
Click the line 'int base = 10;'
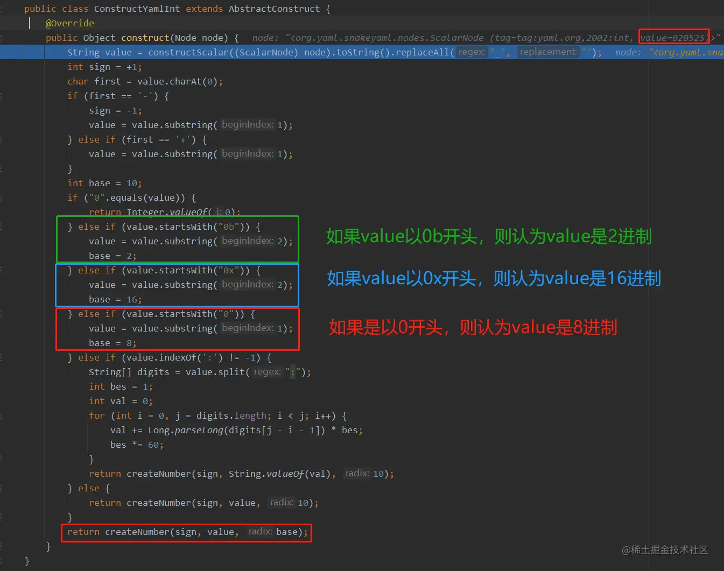click(105, 183)
